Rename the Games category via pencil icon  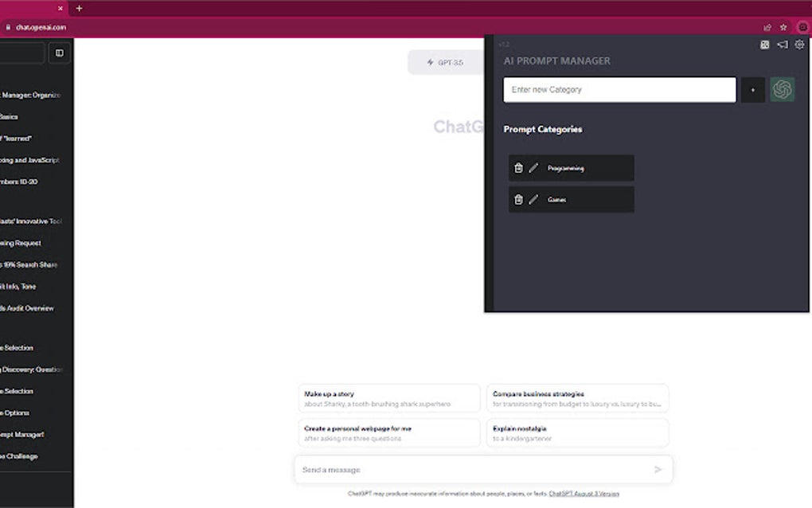(x=533, y=199)
